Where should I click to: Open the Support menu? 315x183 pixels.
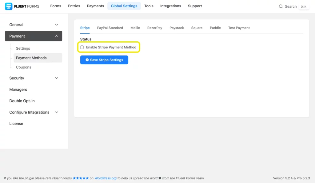[x=195, y=6]
